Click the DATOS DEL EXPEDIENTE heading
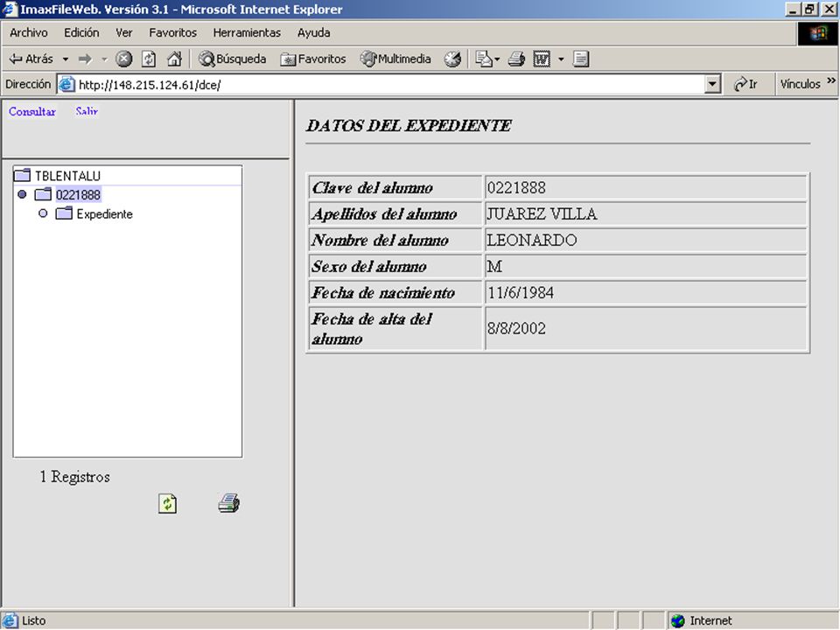This screenshot has height=630, width=840. point(409,126)
